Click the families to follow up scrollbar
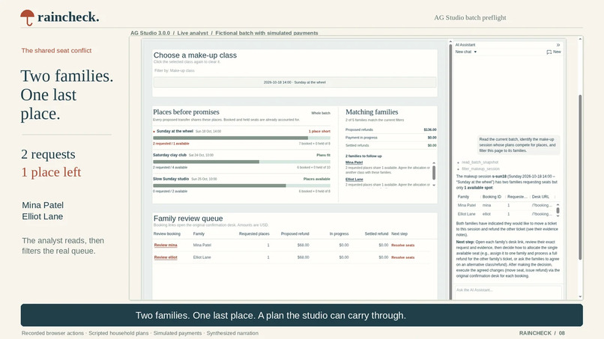Viewport: 604px width, 339px height. [x=434, y=174]
